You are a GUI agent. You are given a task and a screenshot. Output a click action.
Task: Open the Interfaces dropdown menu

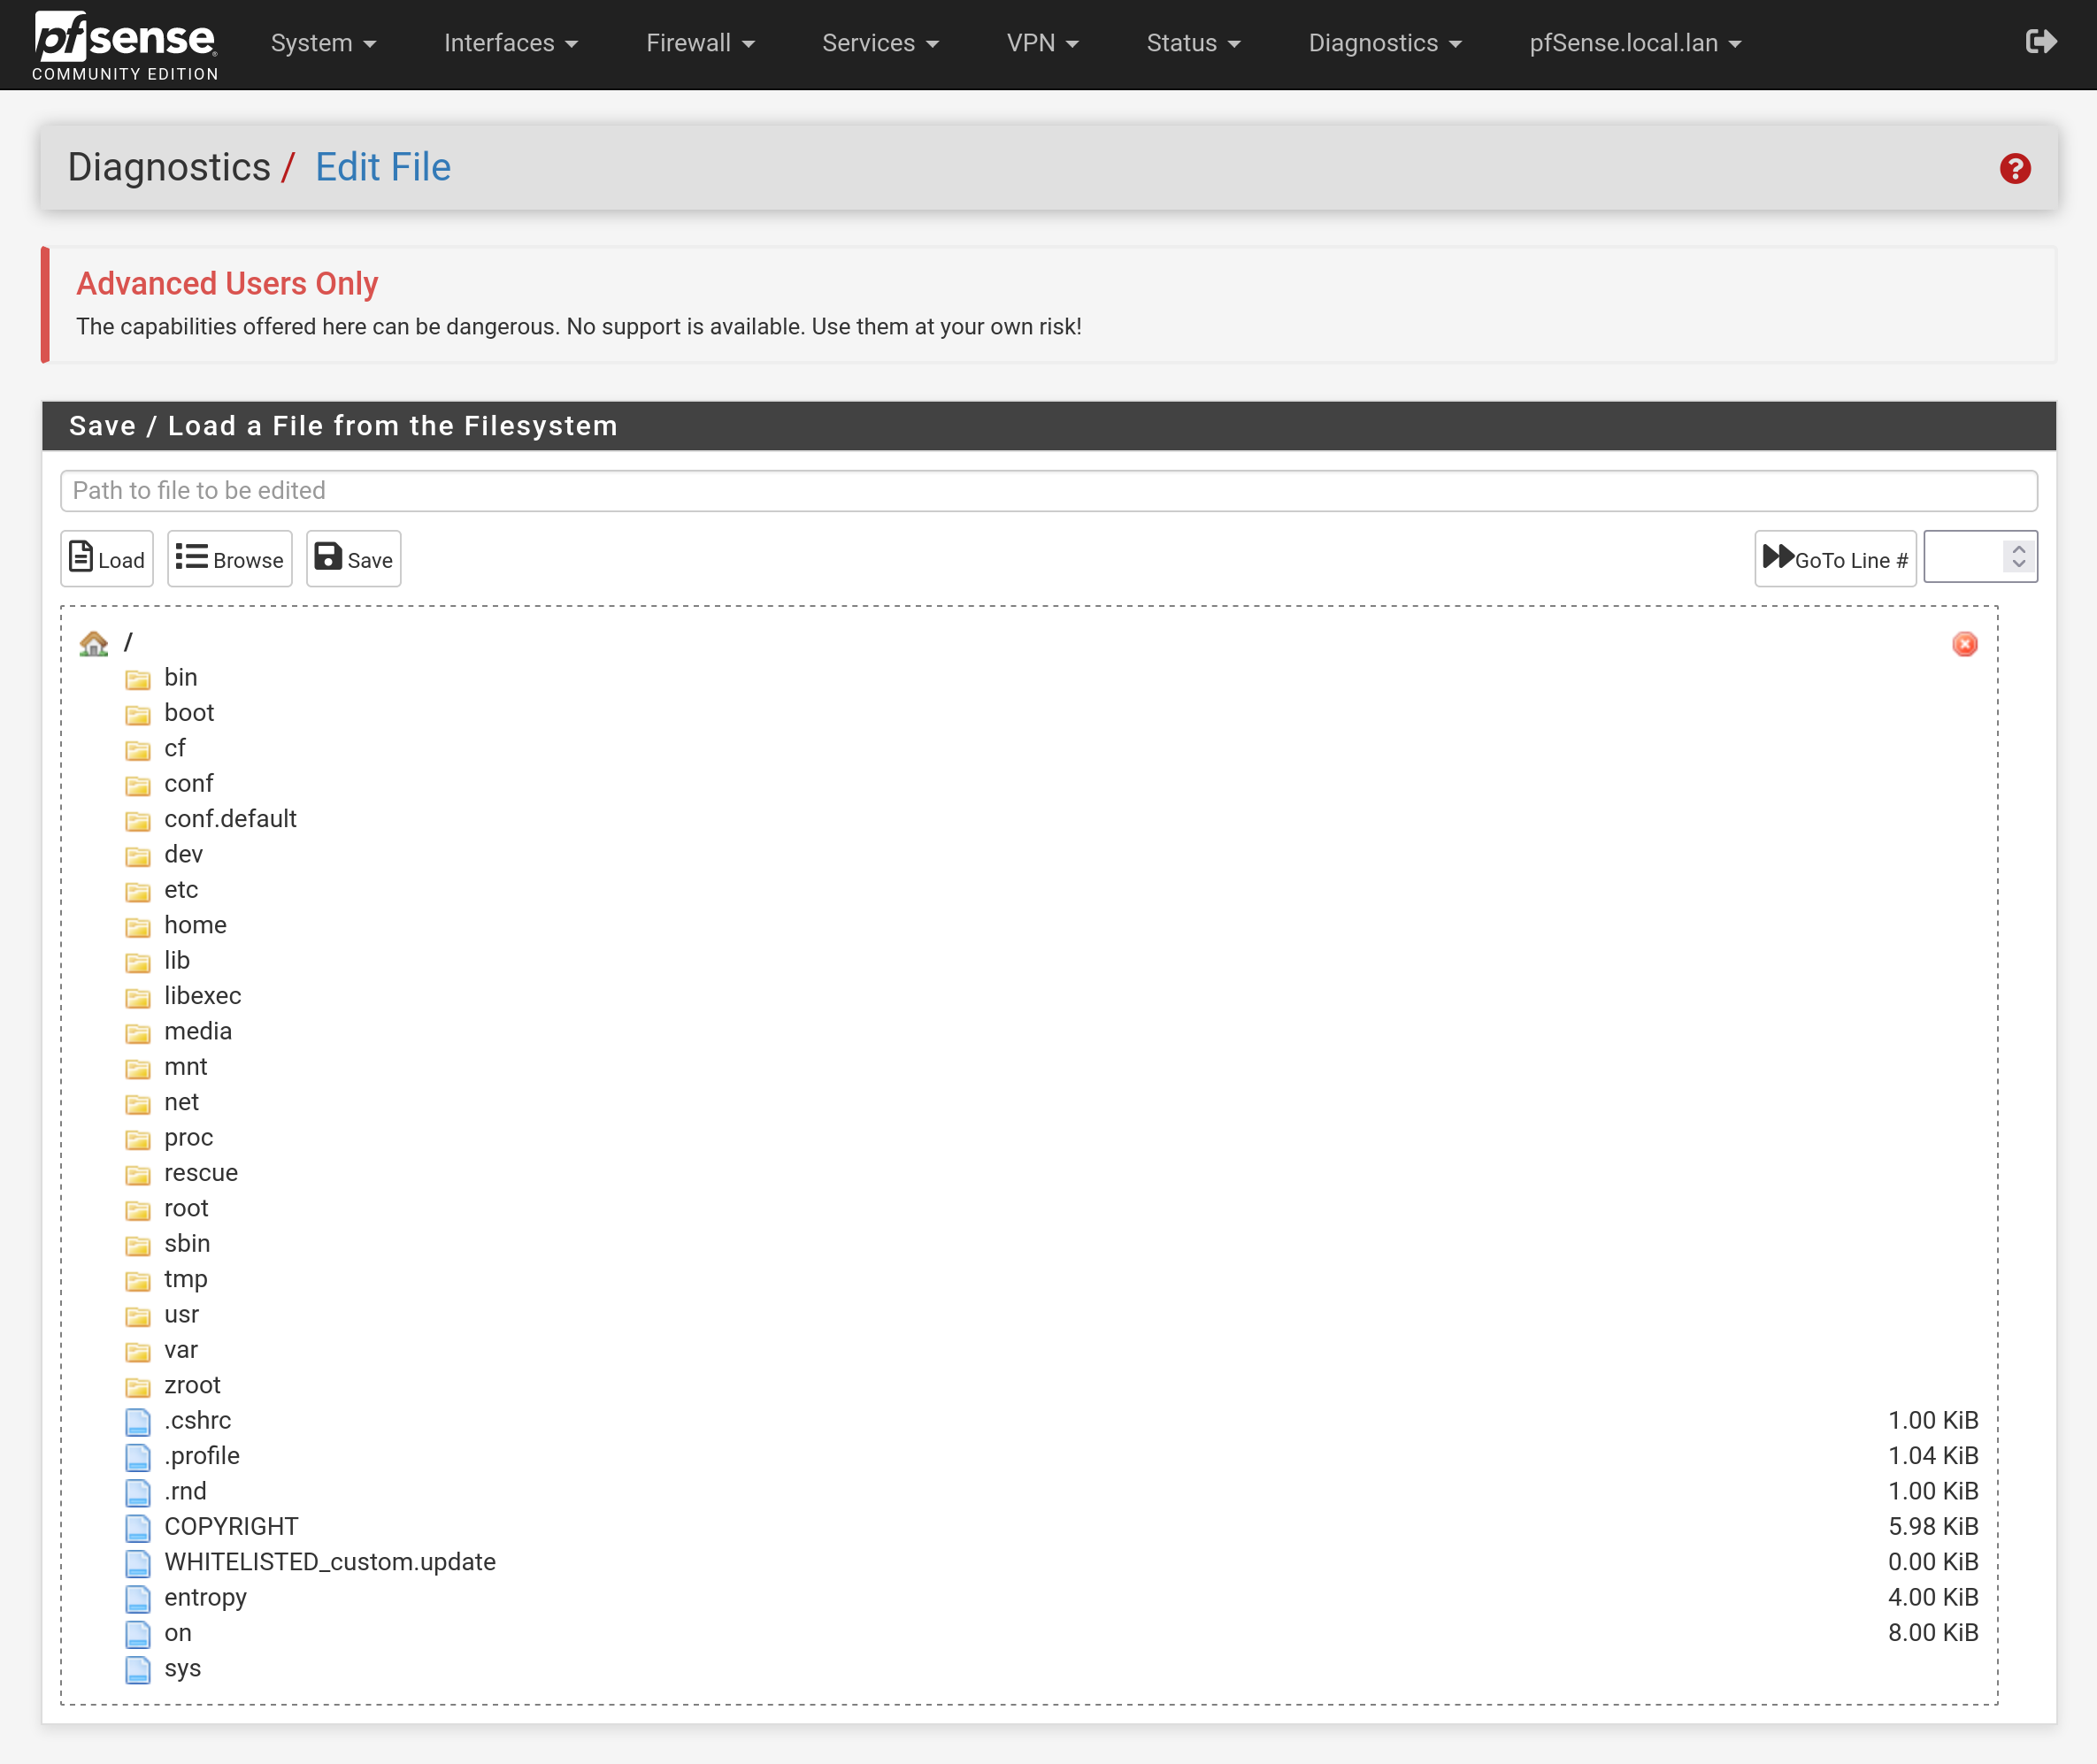(x=511, y=43)
